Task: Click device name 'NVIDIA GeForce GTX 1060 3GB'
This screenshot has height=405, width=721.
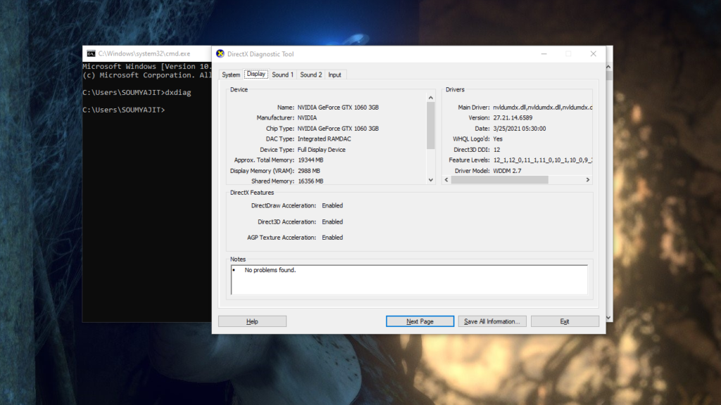Action: (338, 108)
